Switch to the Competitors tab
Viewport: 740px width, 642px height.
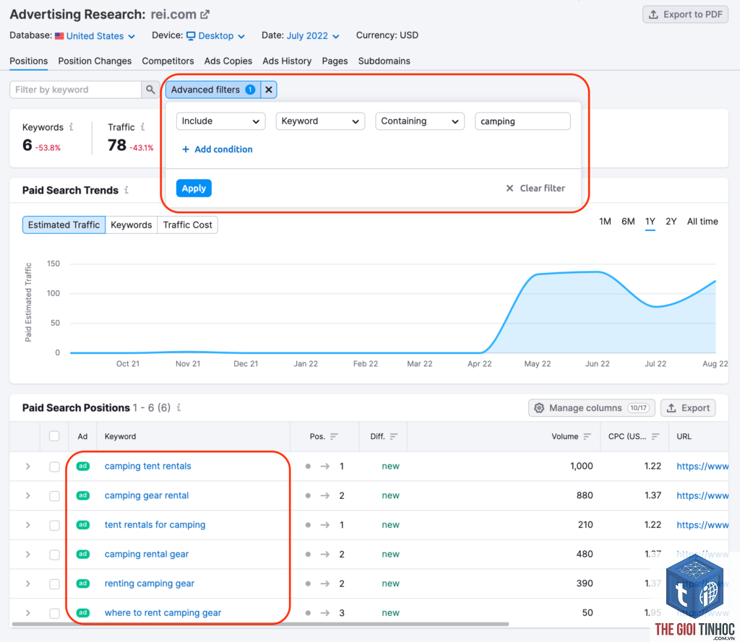pos(168,61)
